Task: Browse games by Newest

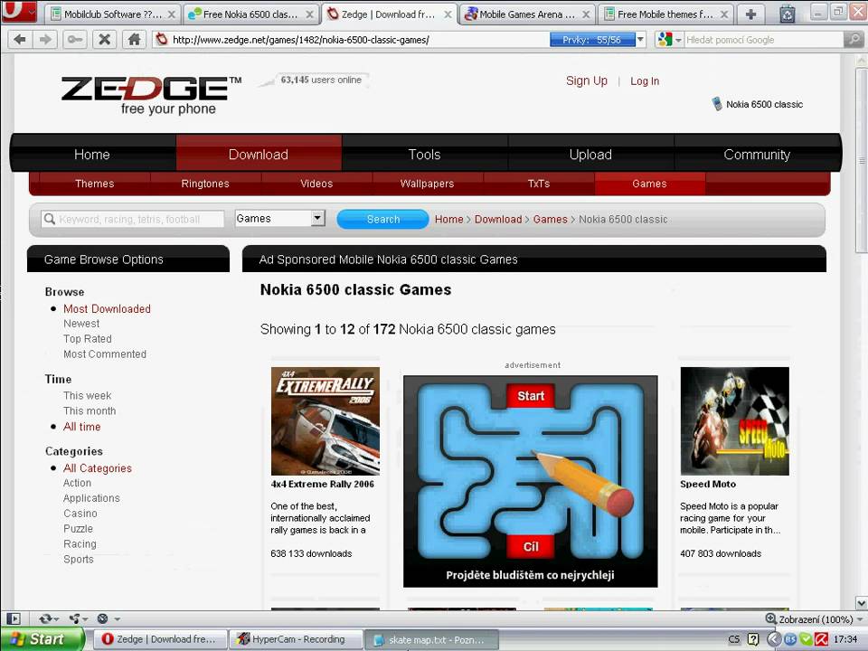Action: (x=81, y=324)
